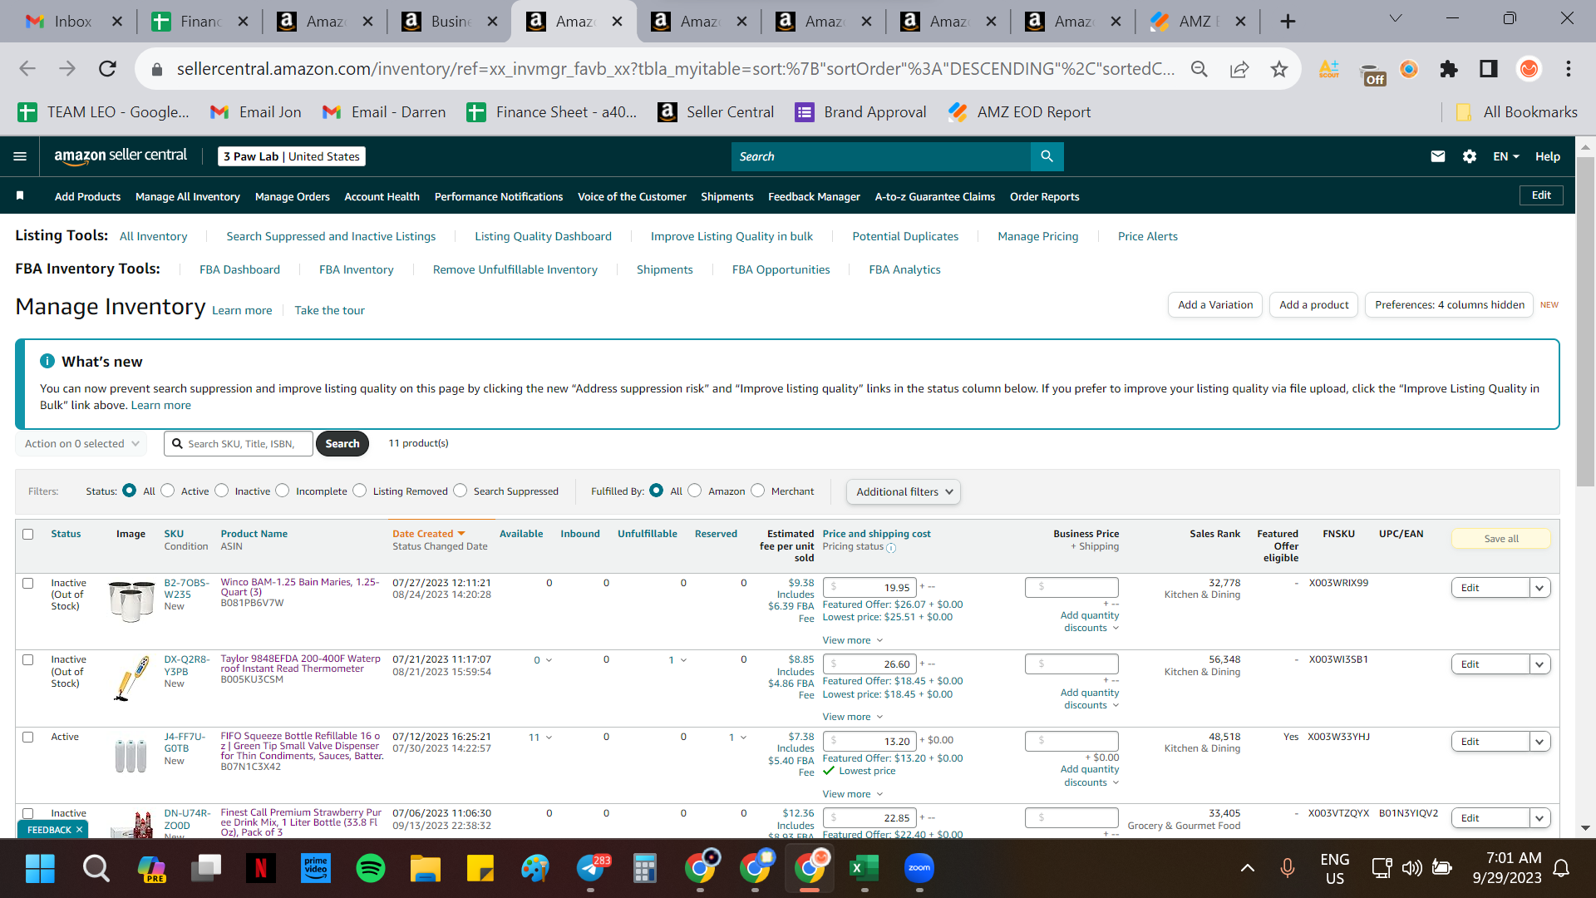Select the Incomplete status filter
This screenshot has width=1596, height=898.
[x=283, y=491]
